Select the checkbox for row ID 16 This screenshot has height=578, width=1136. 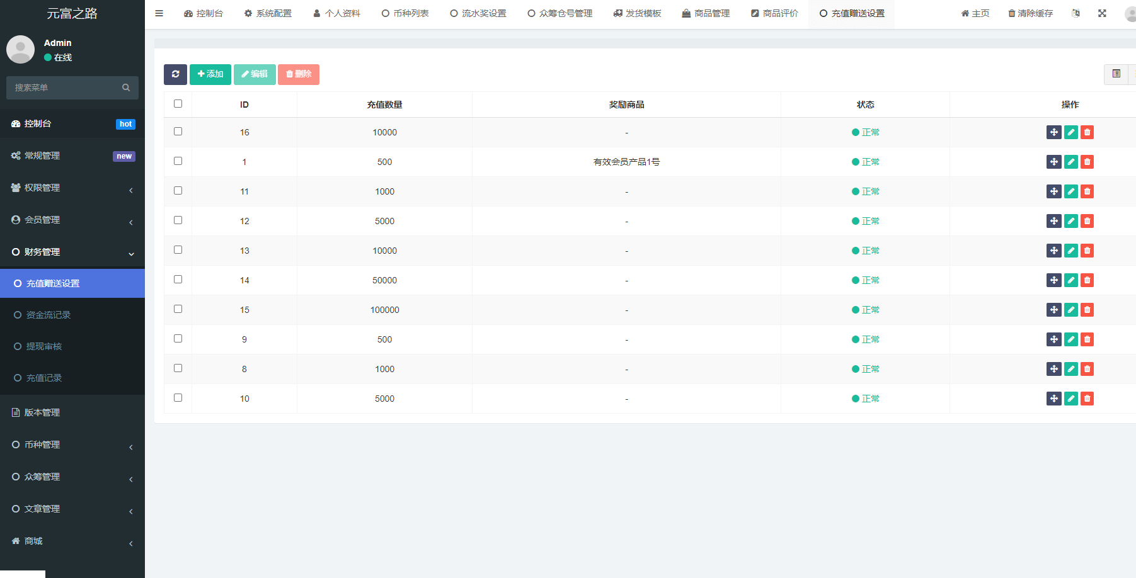pyautogui.click(x=178, y=132)
